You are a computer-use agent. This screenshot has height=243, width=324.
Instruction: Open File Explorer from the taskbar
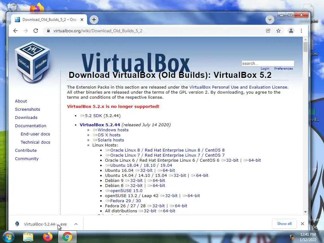28,237
